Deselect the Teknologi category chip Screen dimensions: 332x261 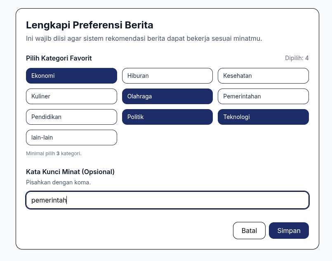click(x=263, y=117)
